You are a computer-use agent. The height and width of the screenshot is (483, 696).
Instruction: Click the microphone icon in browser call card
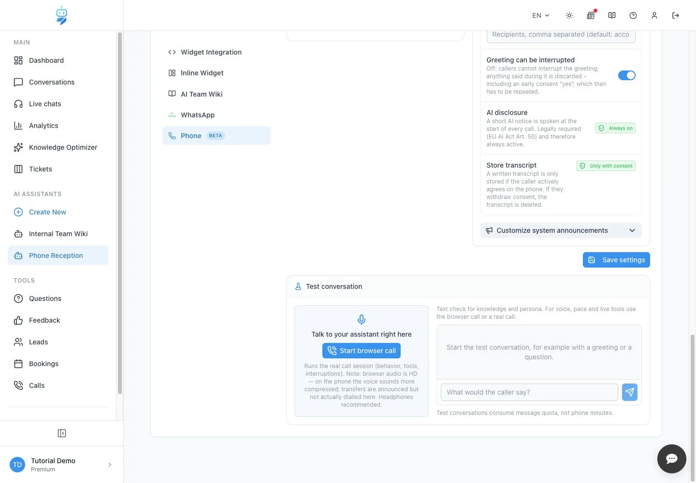[362, 319]
